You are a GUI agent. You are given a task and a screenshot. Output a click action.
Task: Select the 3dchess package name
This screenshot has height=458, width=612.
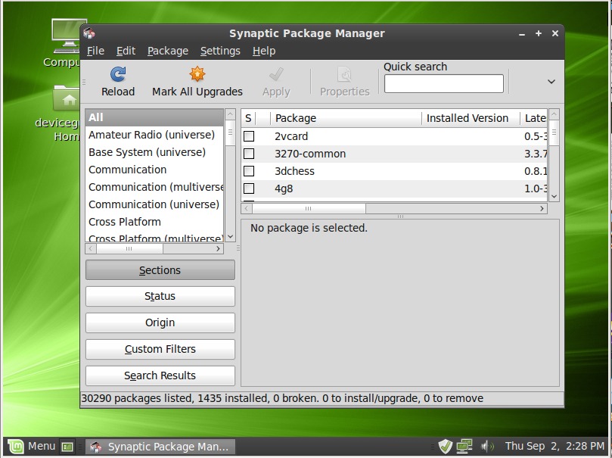point(294,171)
